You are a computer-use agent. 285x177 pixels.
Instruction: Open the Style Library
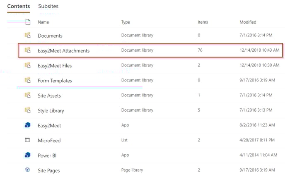click(x=51, y=110)
